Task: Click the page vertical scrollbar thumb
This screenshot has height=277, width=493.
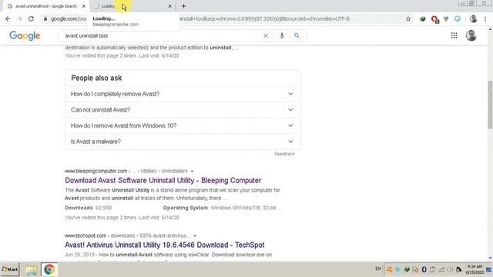Action: tap(490, 105)
